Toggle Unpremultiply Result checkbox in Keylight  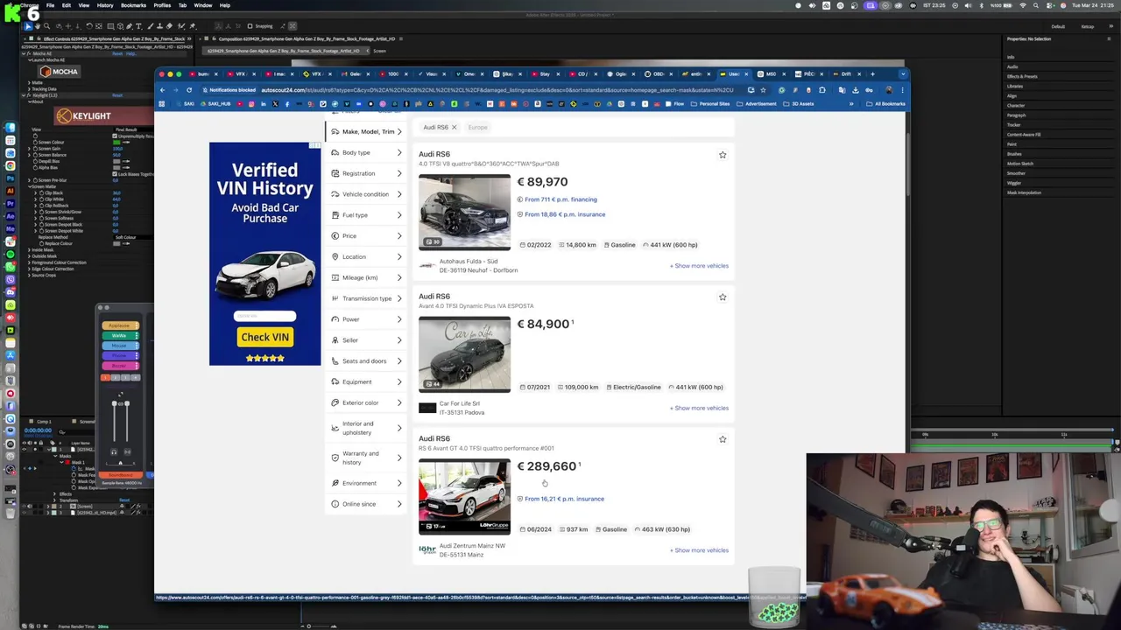click(115, 136)
